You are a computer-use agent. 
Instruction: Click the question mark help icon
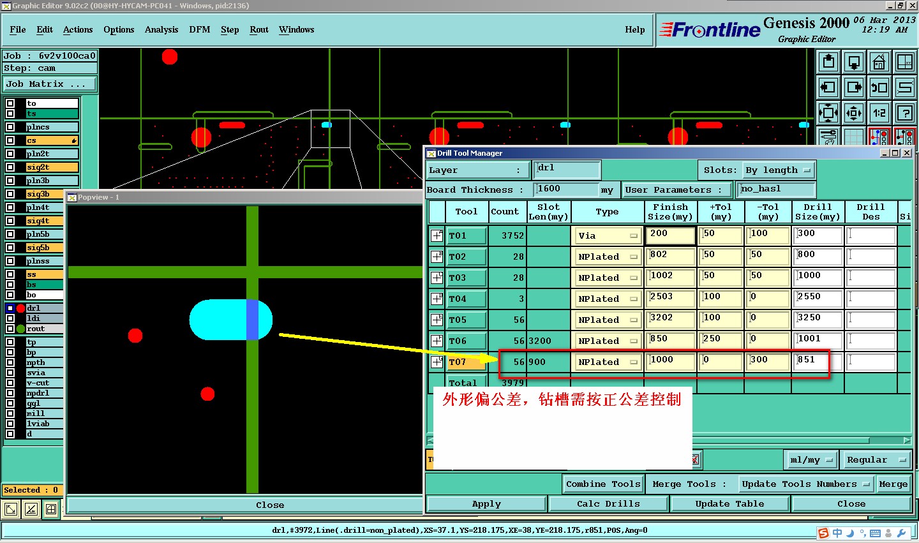tap(905, 113)
